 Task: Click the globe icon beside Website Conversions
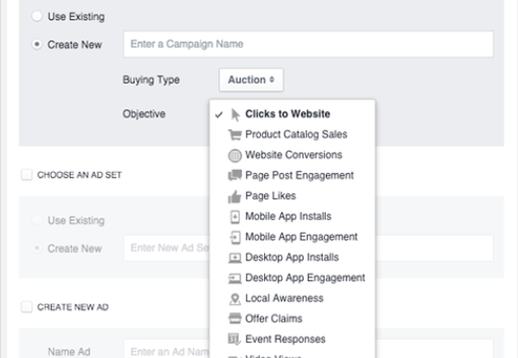click(x=235, y=155)
